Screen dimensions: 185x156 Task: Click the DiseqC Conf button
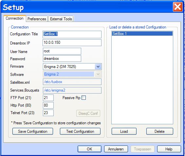pyautogui.click(x=88, y=113)
